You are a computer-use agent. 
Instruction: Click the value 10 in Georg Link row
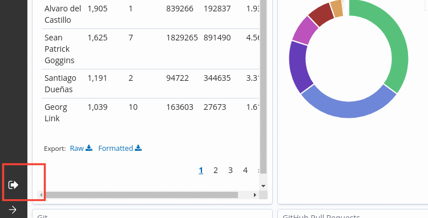[x=133, y=107]
